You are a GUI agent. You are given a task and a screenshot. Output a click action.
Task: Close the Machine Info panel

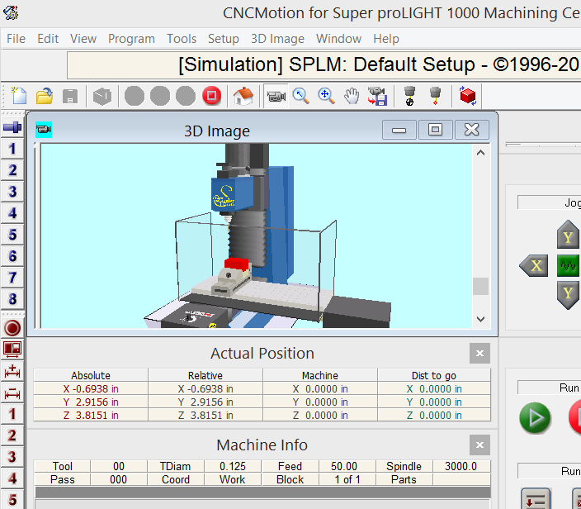[479, 445]
